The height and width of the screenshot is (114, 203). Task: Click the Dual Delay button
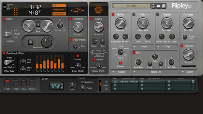click(59, 14)
